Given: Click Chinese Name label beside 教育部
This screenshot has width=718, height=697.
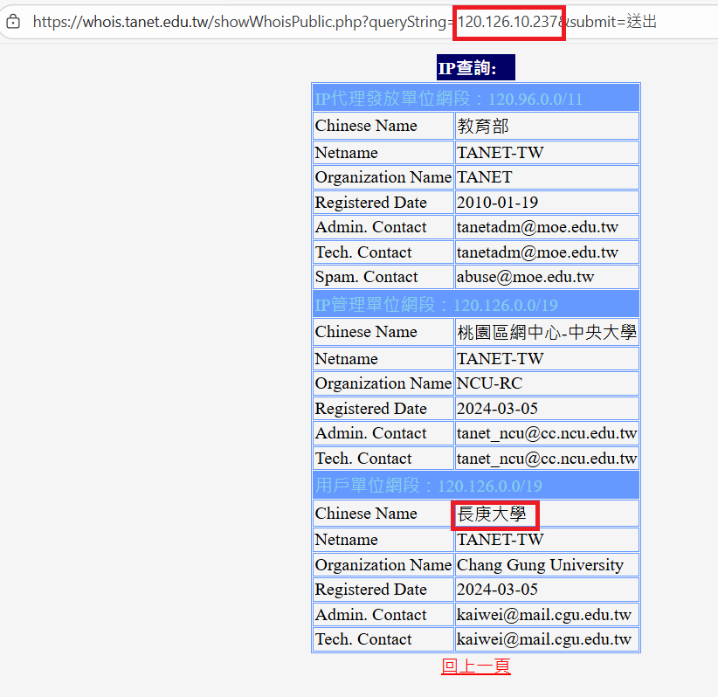Looking at the screenshot, I should [366, 126].
